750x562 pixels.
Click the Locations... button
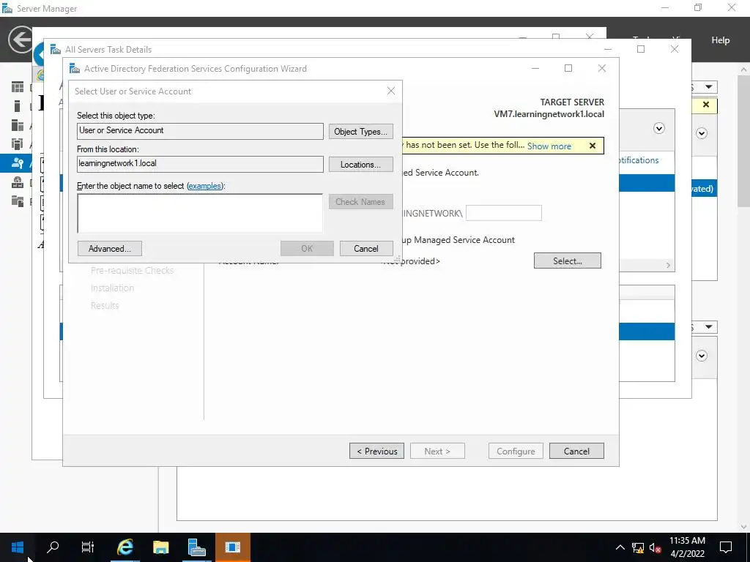(360, 165)
